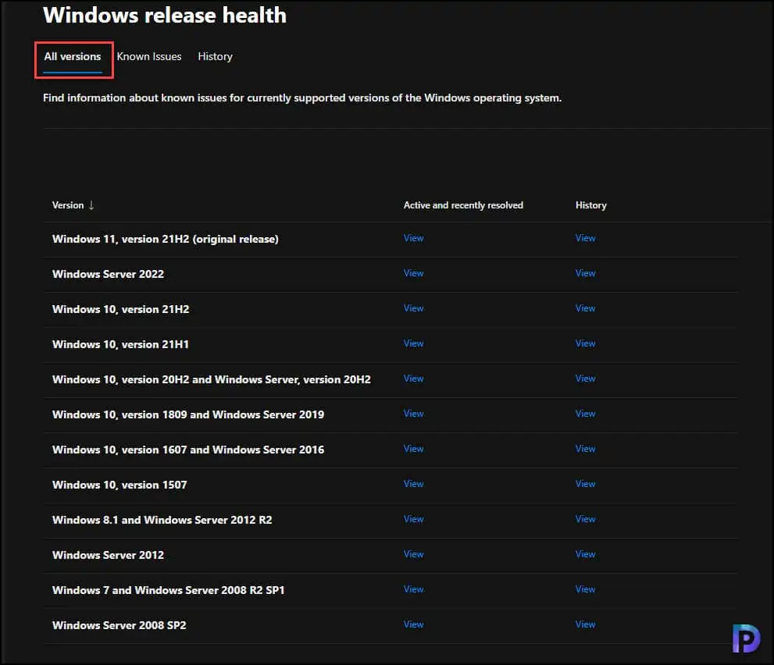Select 'Windows 10, version 21H1' row text
This screenshot has height=665, width=774.
[x=120, y=344]
